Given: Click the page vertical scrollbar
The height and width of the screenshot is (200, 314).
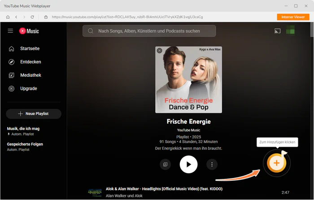Looking at the screenshot, I should click(312, 30).
